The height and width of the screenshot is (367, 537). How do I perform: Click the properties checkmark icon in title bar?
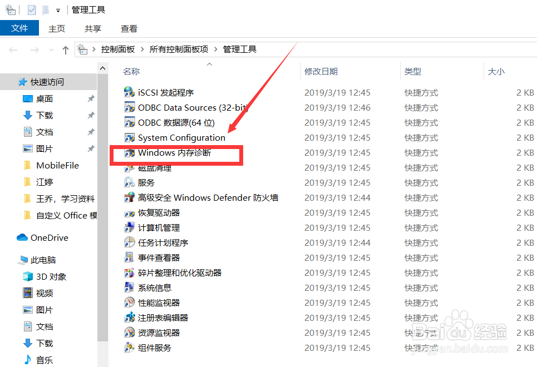[x=32, y=10]
